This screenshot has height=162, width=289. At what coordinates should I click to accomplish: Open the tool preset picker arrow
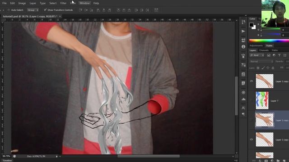tap(3, 10)
